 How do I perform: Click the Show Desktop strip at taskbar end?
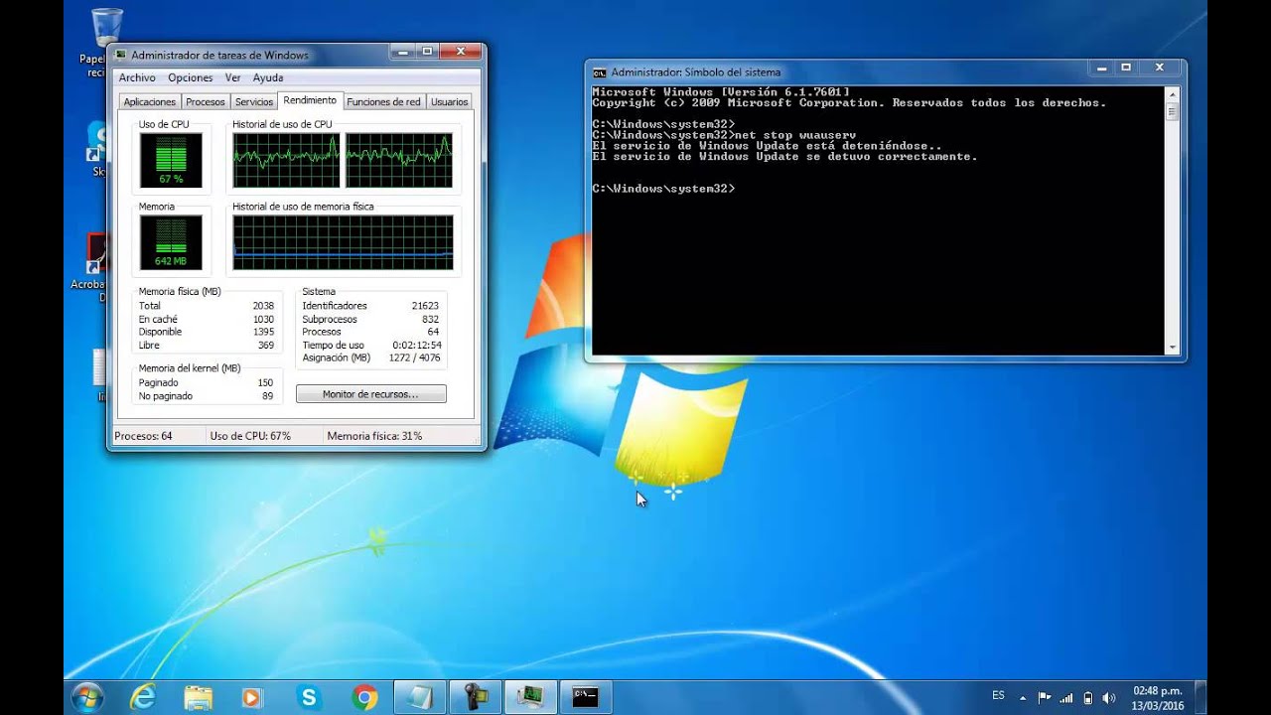1200,698
